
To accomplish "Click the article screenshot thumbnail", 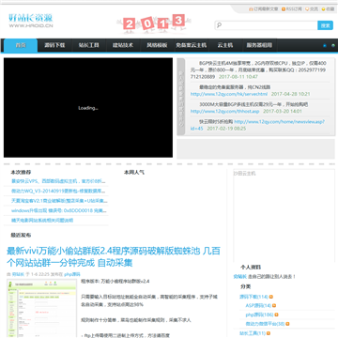I will [41, 309].
